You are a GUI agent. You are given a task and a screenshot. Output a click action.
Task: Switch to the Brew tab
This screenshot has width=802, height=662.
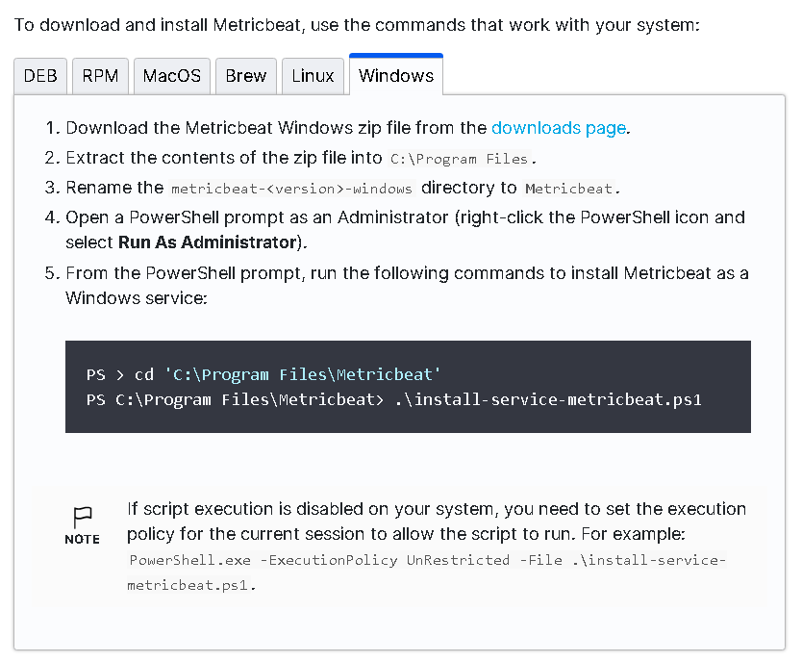pos(246,76)
